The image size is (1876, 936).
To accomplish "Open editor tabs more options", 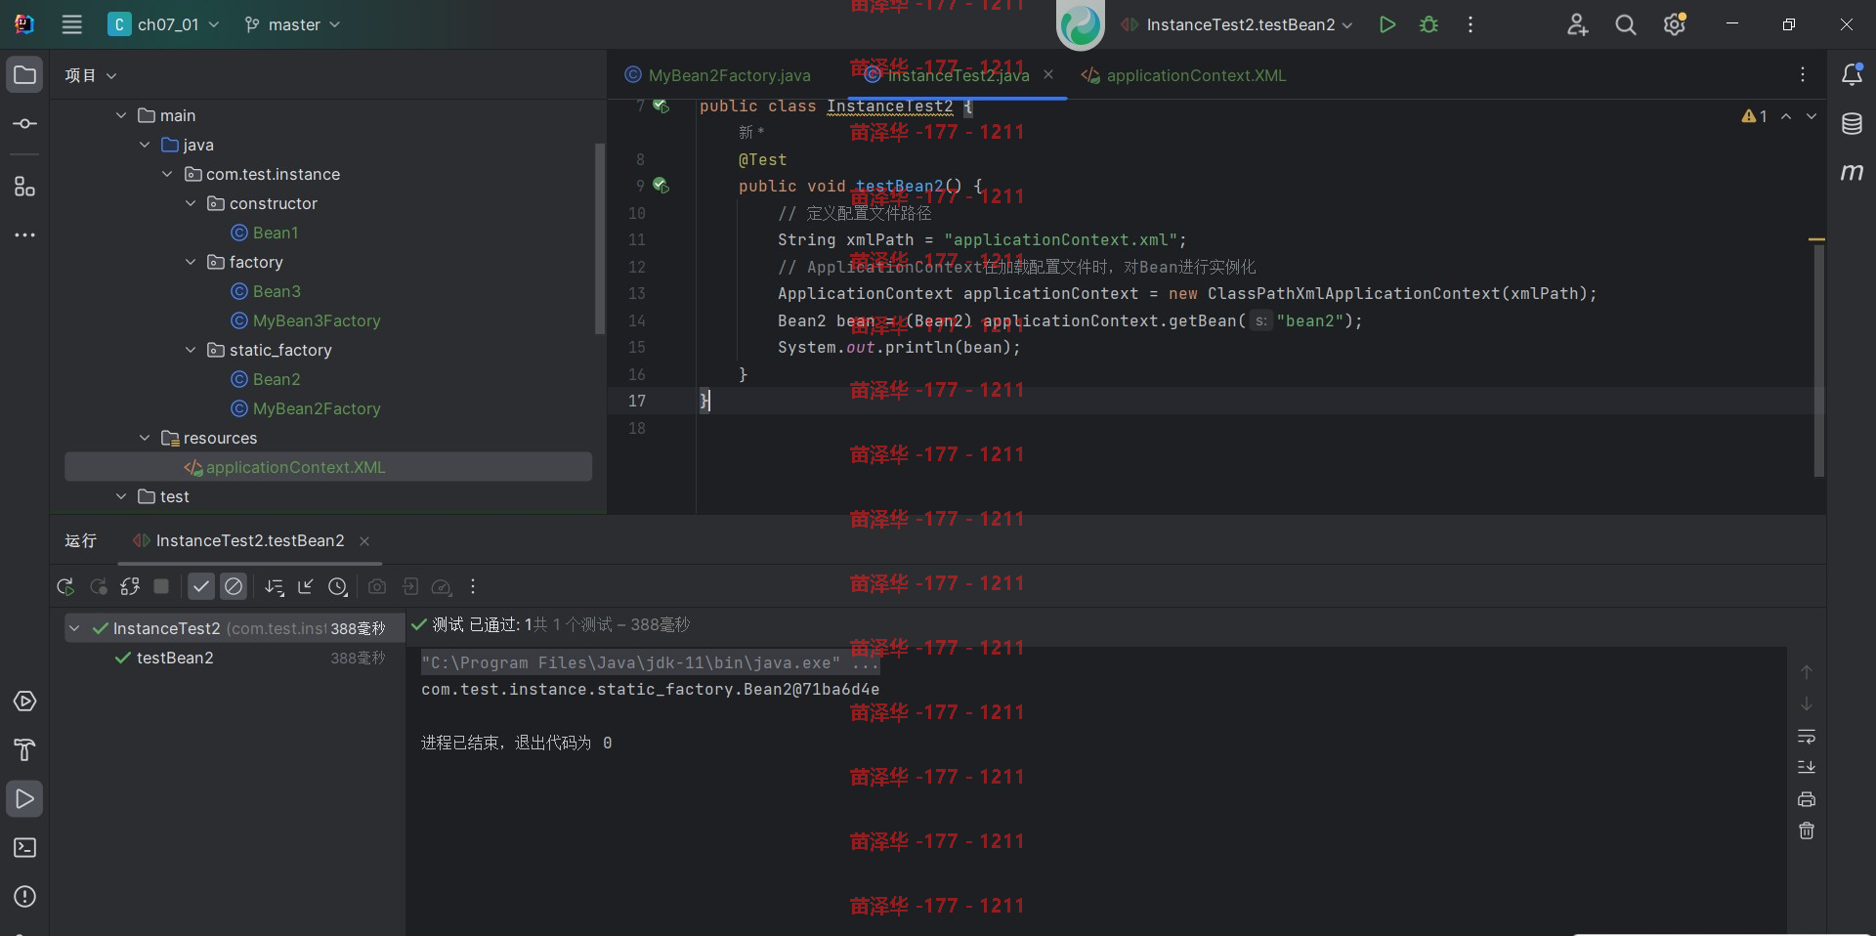I will (x=1803, y=74).
